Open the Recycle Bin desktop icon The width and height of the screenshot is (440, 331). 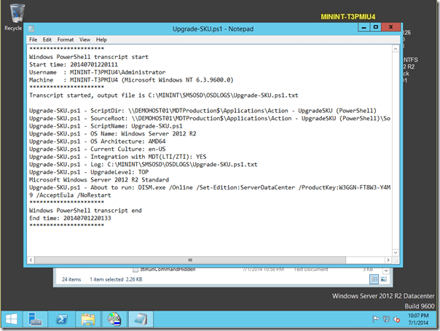click(x=13, y=15)
